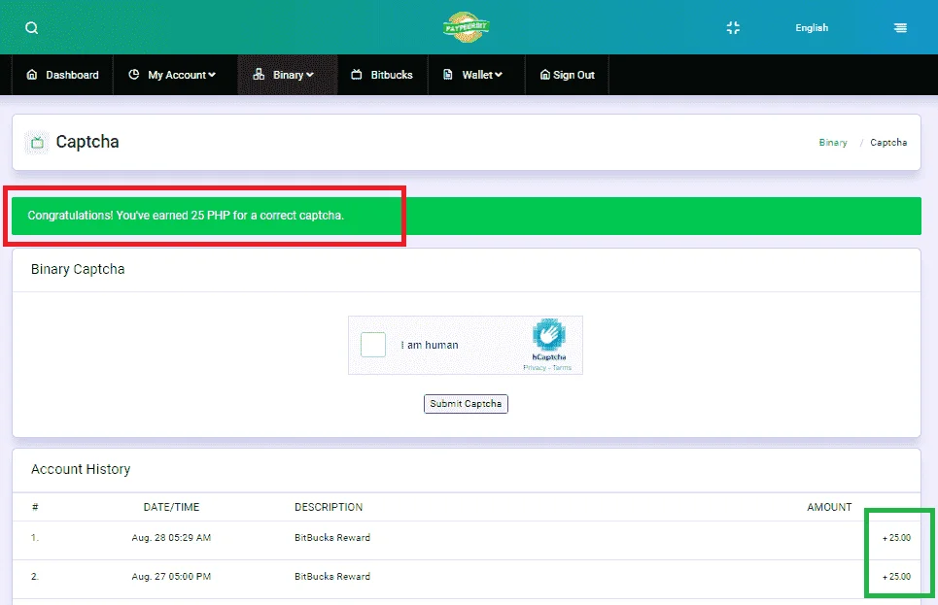Screen dimensions: 938x605
Task: Open hCaptcha Terms link
Action: [x=563, y=368]
